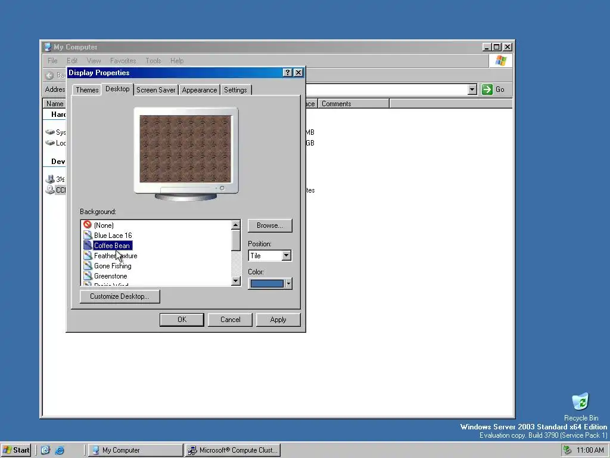The width and height of the screenshot is (610, 458).
Task: Click the system tray update icon
Action: pos(568,450)
